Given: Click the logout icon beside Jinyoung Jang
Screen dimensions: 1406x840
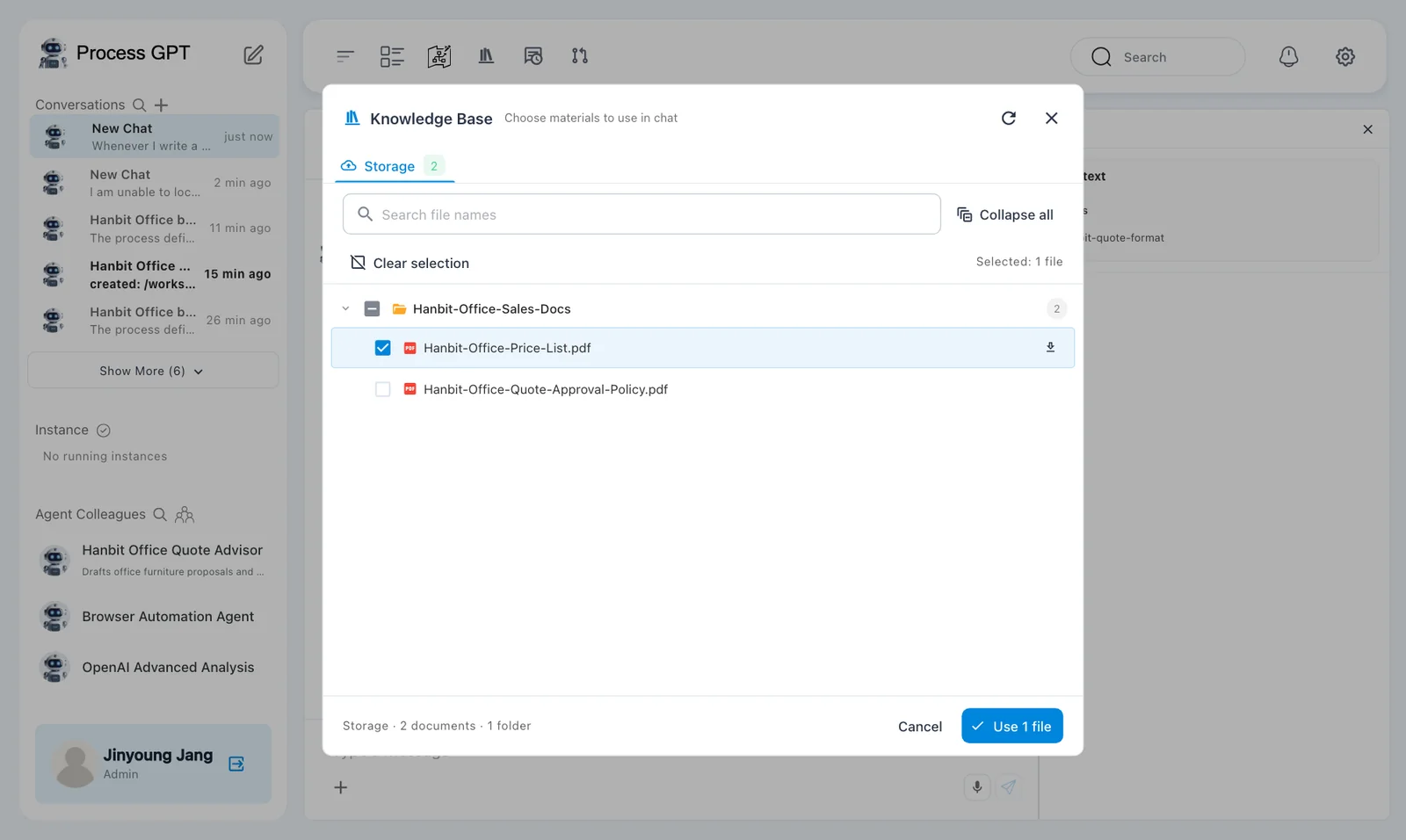Looking at the screenshot, I should 236,764.
